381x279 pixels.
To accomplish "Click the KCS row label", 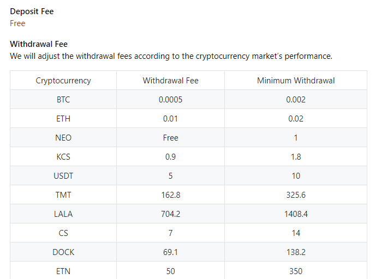I will tap(63, 157).
